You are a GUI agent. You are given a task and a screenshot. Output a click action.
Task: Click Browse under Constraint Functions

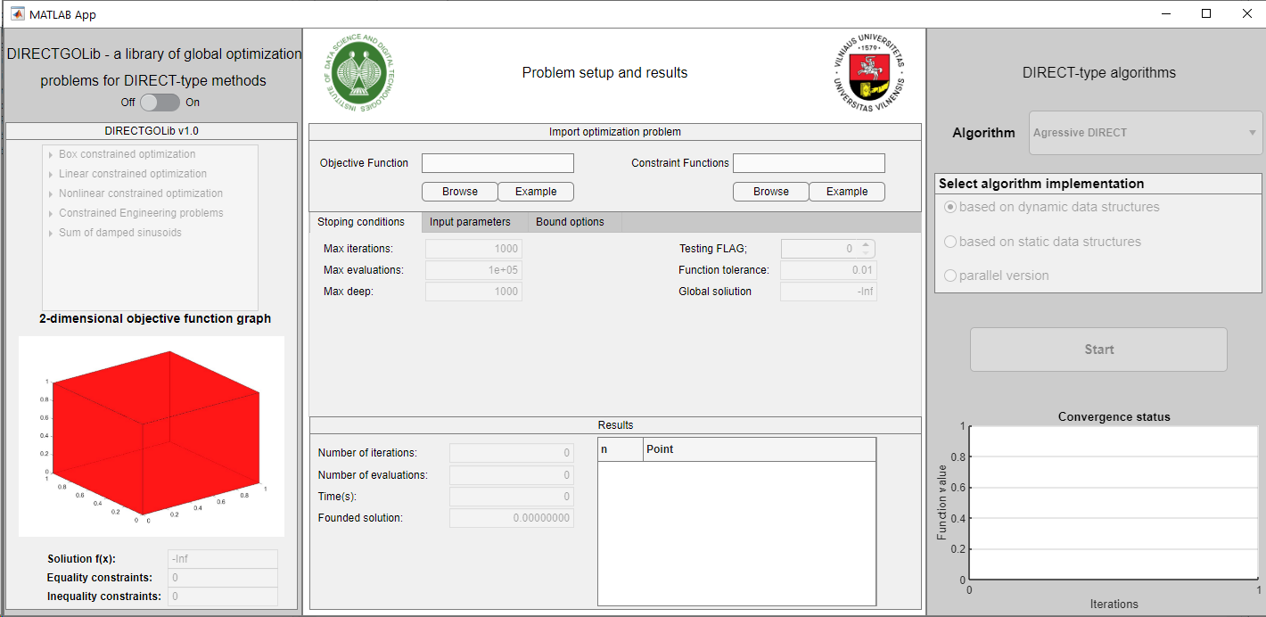pyautogui.click(x=771, y=192)
